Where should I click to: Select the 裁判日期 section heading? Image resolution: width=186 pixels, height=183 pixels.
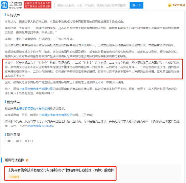[x=13, y=135]
